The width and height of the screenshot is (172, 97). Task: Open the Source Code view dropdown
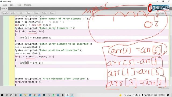163,13
